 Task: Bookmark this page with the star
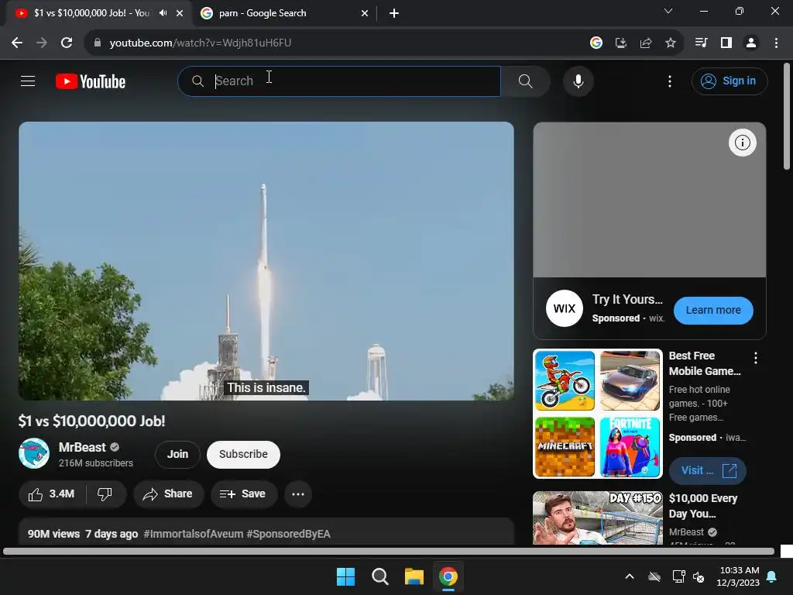click(670, 43)
